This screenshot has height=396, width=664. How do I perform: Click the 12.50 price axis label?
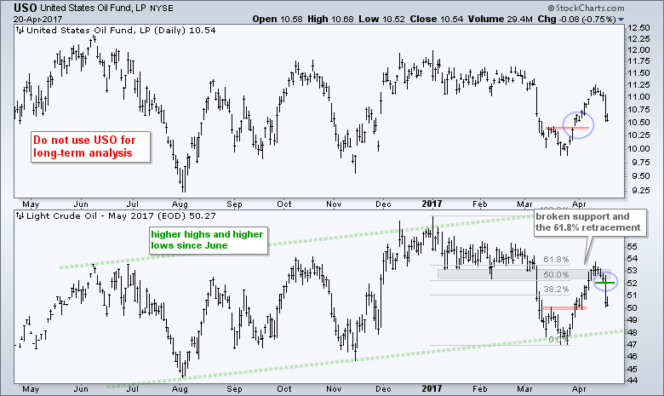pyautogui.click(x=638, y=28)
